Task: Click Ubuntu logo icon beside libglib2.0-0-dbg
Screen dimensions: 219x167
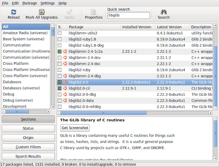Action: [65, 94]
